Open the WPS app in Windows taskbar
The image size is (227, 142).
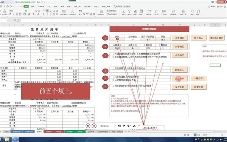tap(16, 139)
